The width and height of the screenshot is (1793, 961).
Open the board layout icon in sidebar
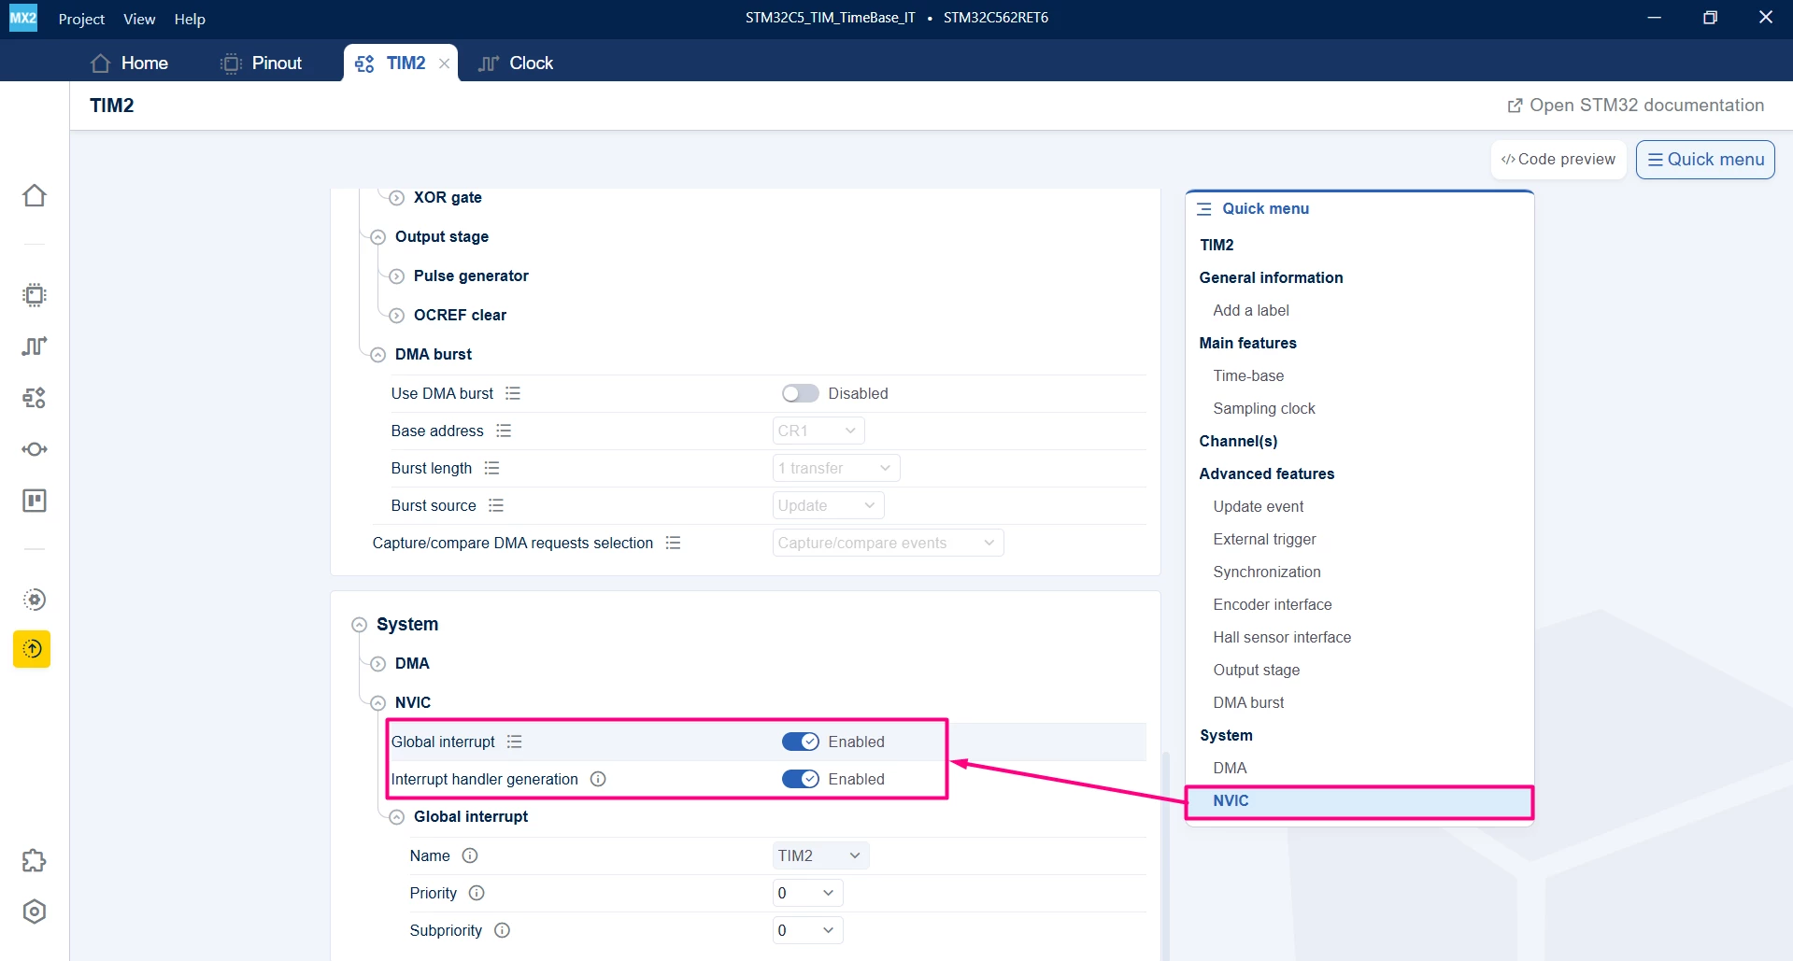35,501
